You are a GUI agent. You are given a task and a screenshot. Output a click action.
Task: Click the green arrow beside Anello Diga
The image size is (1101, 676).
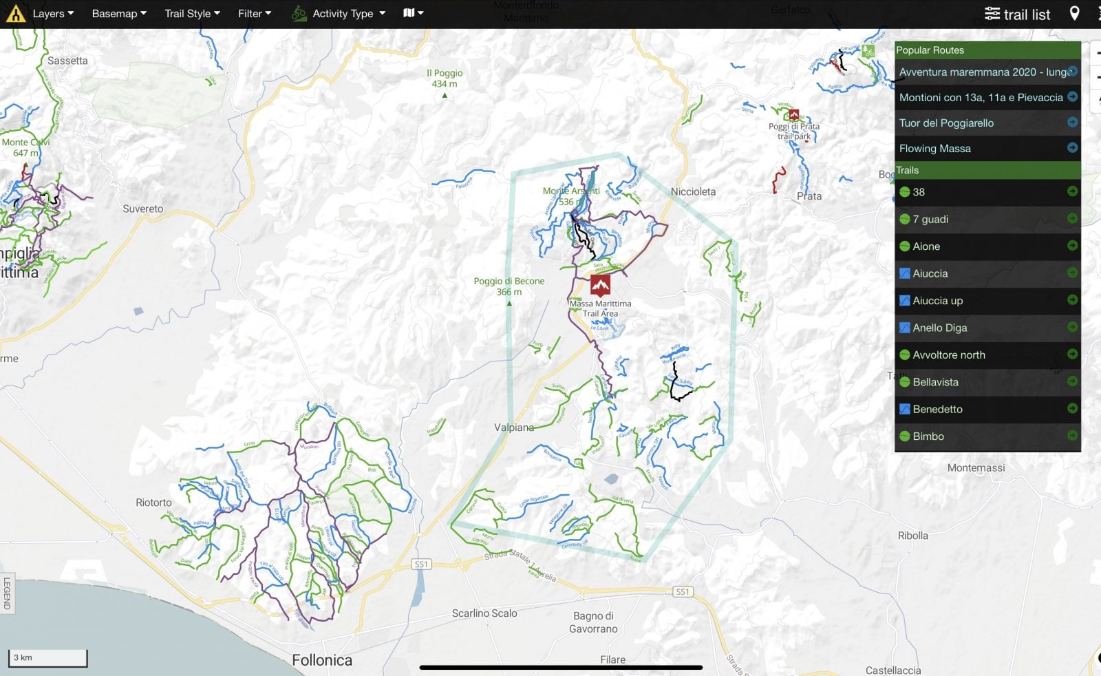point(1072,327)
